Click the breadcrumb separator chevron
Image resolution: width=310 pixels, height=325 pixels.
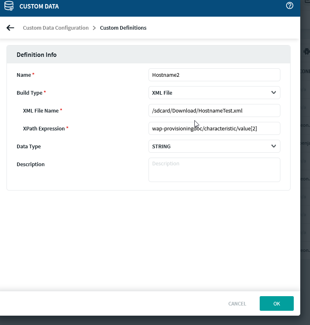coord(94,28)
